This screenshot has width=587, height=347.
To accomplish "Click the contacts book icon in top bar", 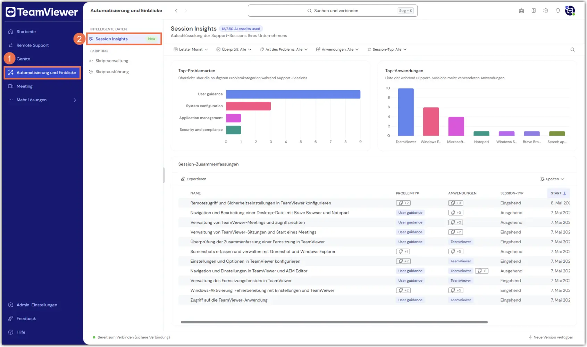I will (534, 11).
